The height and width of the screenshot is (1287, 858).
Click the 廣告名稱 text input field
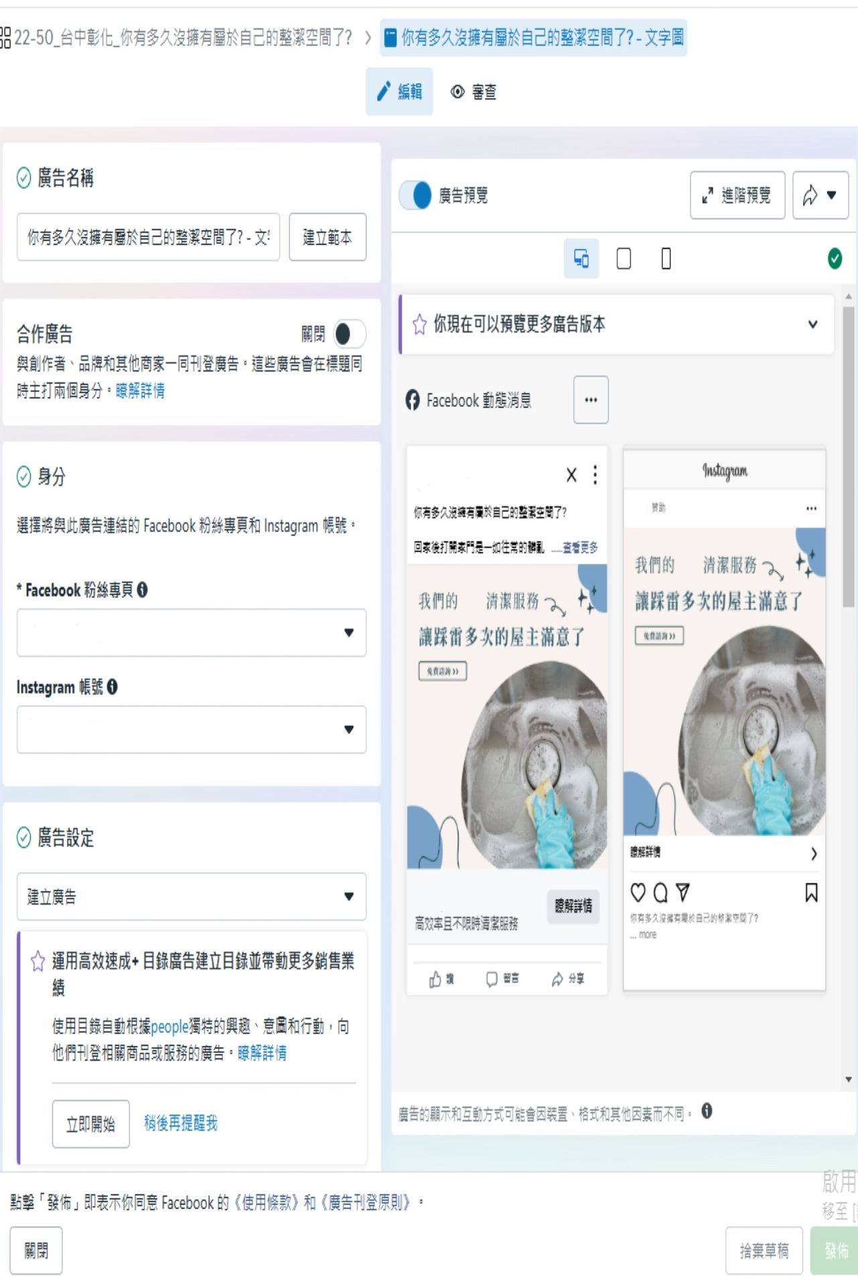148,237
